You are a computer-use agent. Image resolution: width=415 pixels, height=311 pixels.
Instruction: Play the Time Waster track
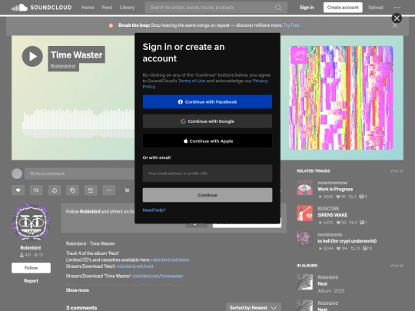tap(32, 56)
